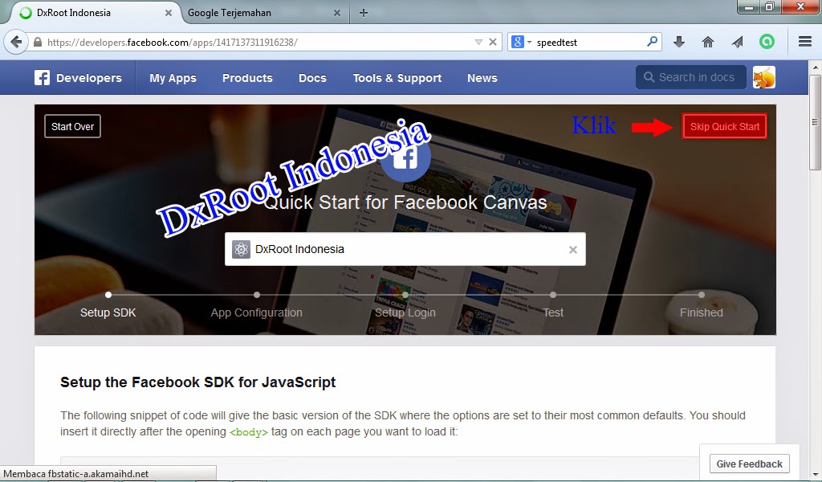
Task: Open the Firefox hamburger menu
Action: (x=805, y=42)
